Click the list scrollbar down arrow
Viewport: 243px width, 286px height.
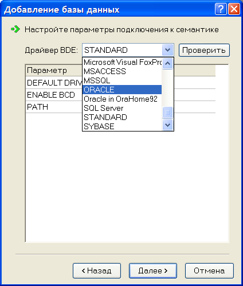167,125
